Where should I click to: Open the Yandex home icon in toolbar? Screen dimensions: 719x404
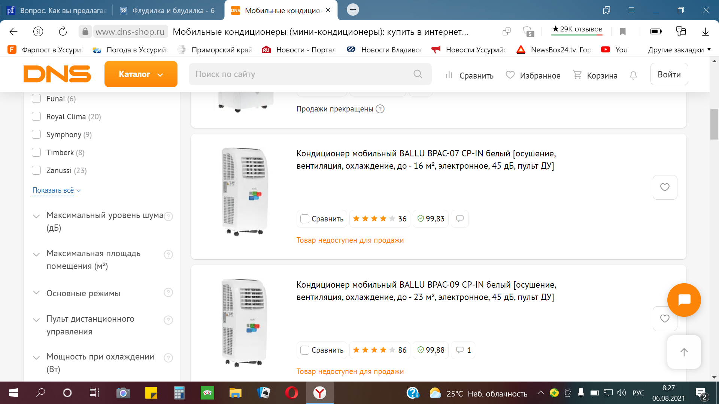38,32
